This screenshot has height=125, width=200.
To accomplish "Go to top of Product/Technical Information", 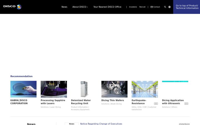I will [187, 7].
